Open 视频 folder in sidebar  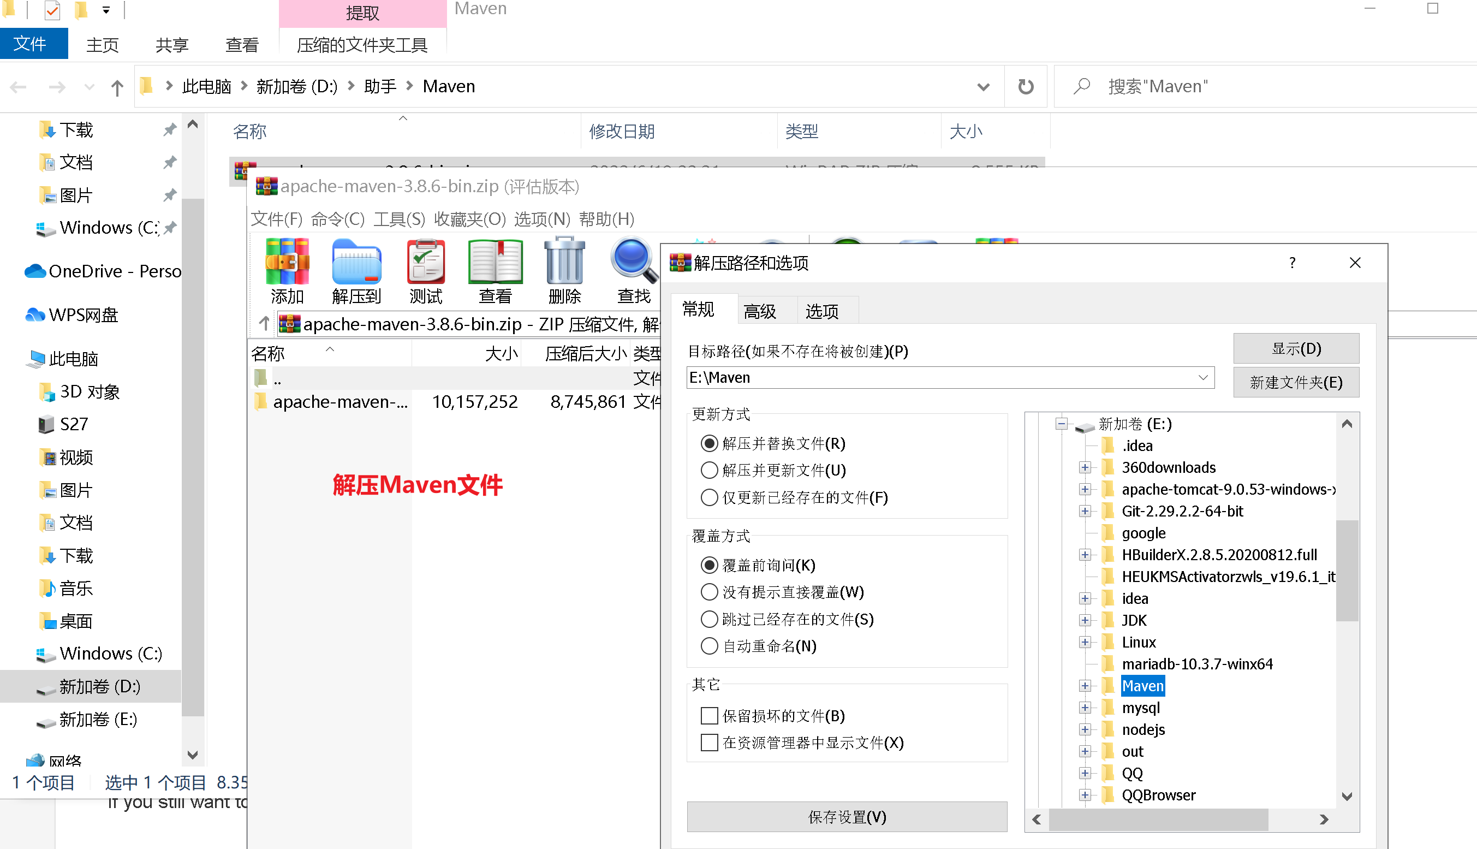point(65,457)
